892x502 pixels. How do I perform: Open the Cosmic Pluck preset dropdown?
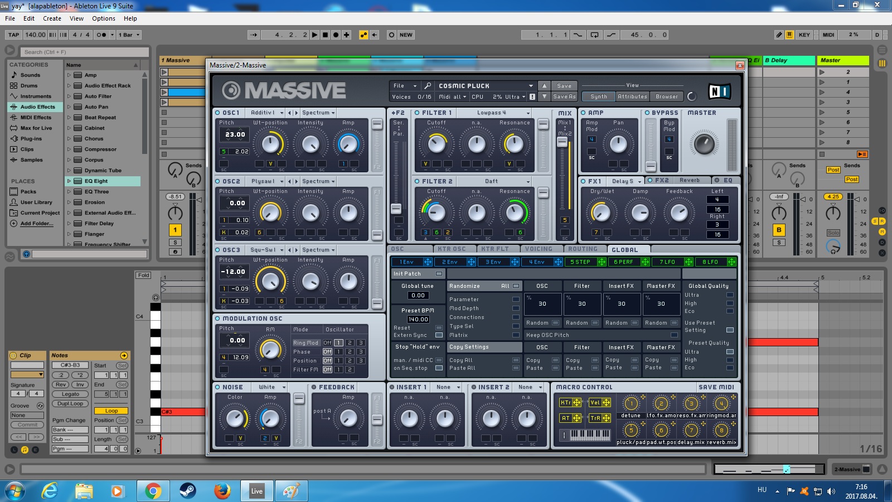[x=485, y=86]
